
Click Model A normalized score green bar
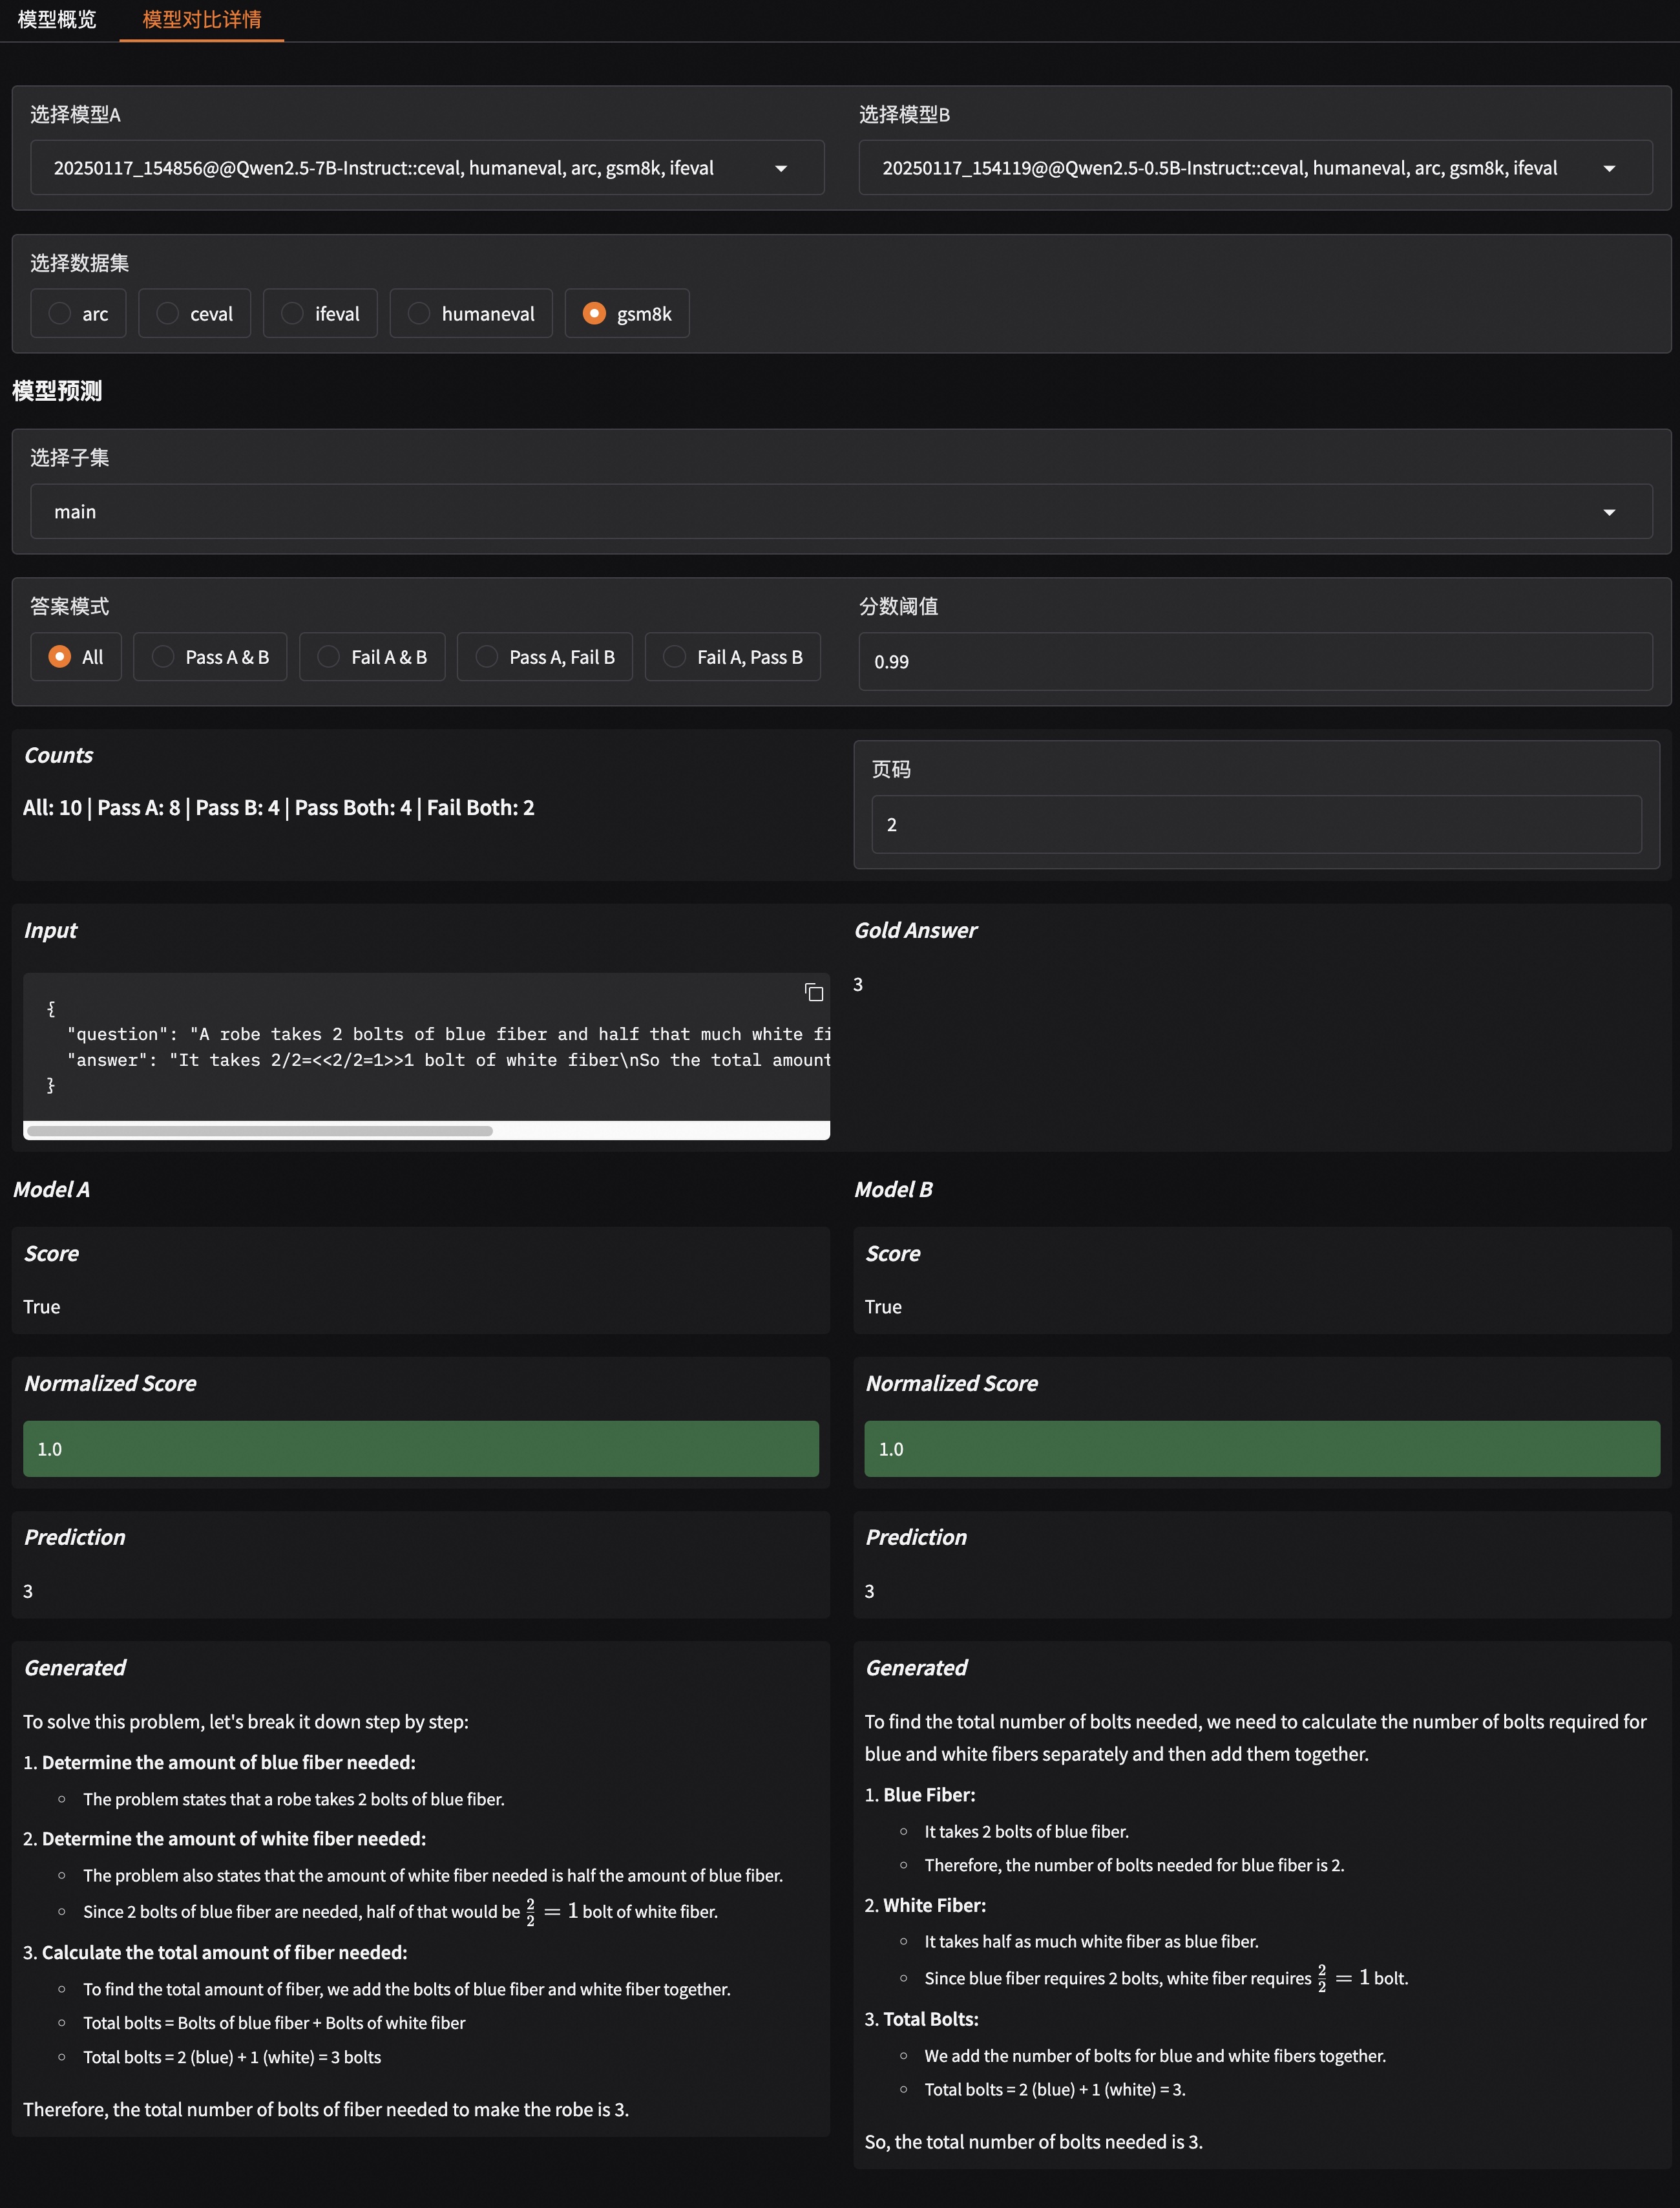tap(420, 1449)
